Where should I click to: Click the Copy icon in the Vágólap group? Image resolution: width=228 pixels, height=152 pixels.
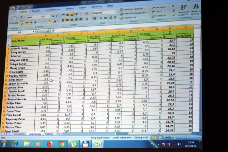tap(21, 20)
